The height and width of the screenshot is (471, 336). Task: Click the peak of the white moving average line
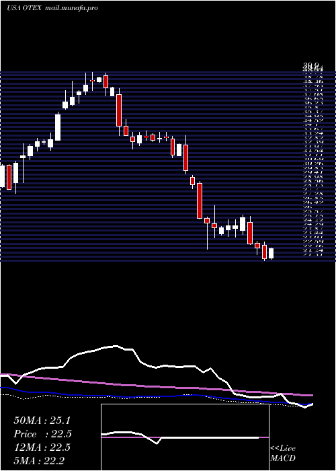[x=116, y=346]
